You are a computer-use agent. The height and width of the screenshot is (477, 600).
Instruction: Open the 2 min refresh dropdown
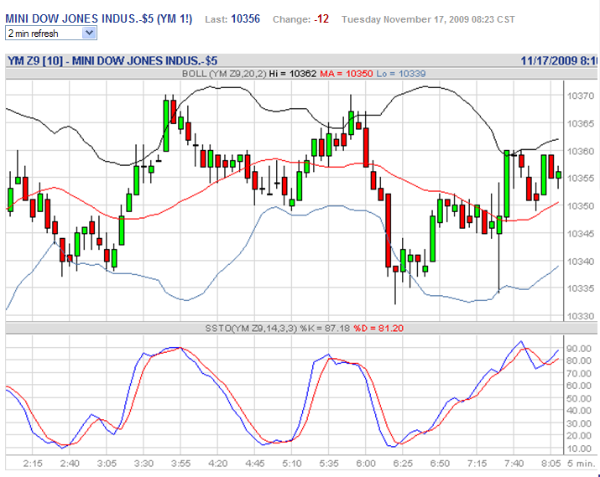point(51,34)
